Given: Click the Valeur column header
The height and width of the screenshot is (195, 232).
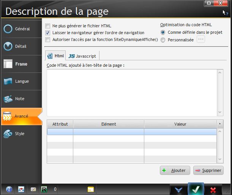Looking at the screenshot, I should pyautogui.click(x=180, y=124).
